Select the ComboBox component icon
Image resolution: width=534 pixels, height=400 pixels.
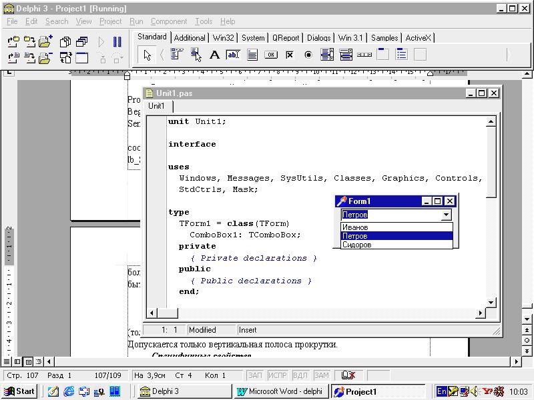pos(346,55)
